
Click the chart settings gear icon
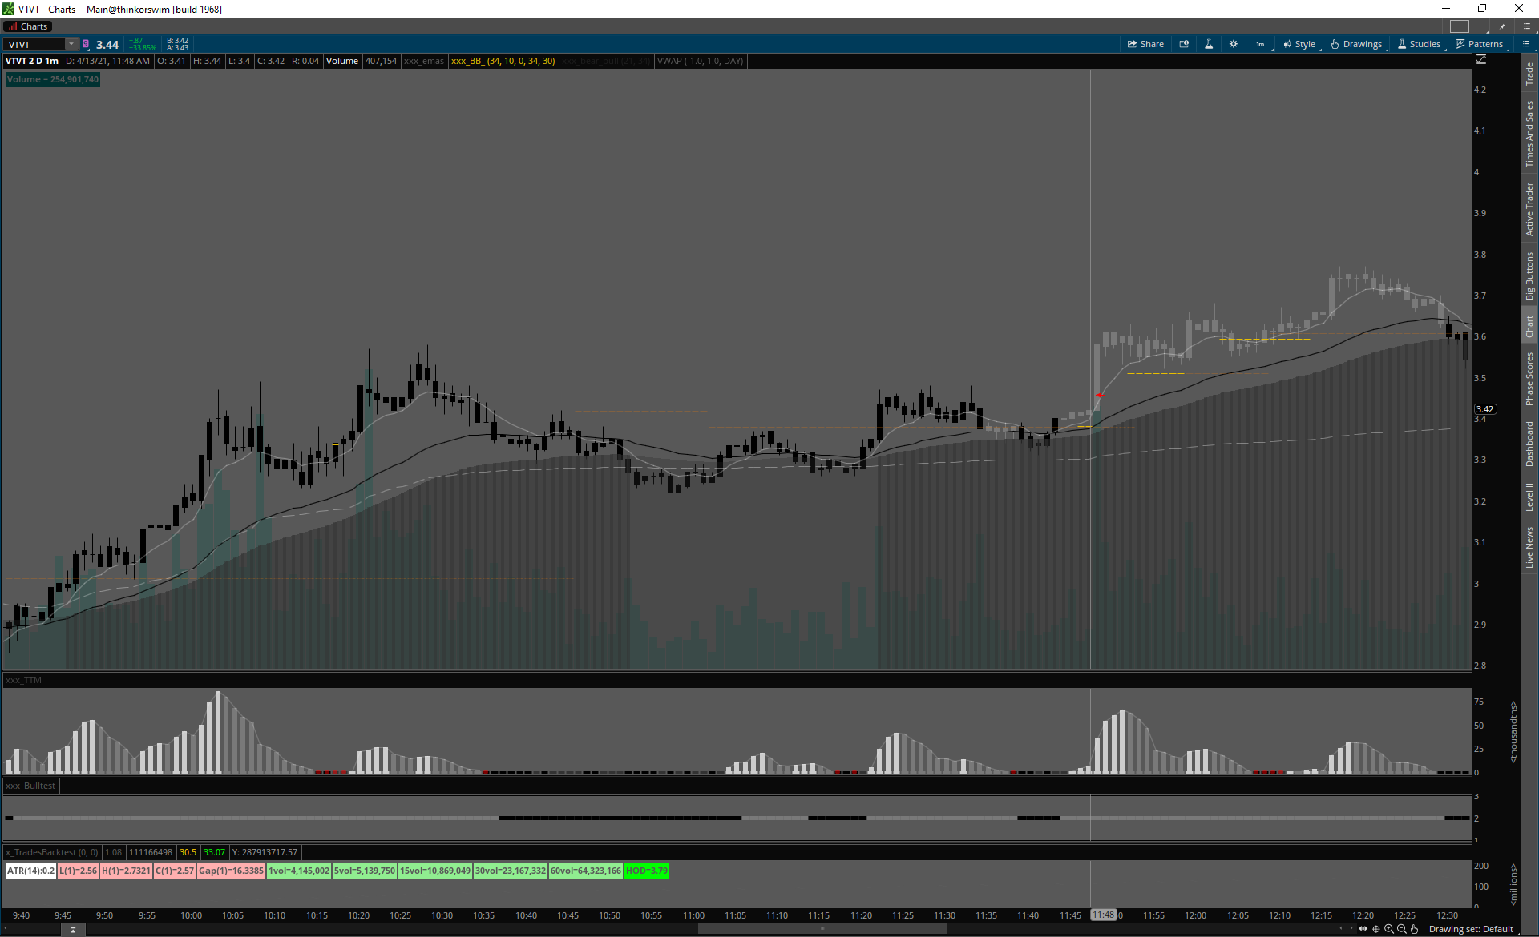click(x=1234, y=44)
